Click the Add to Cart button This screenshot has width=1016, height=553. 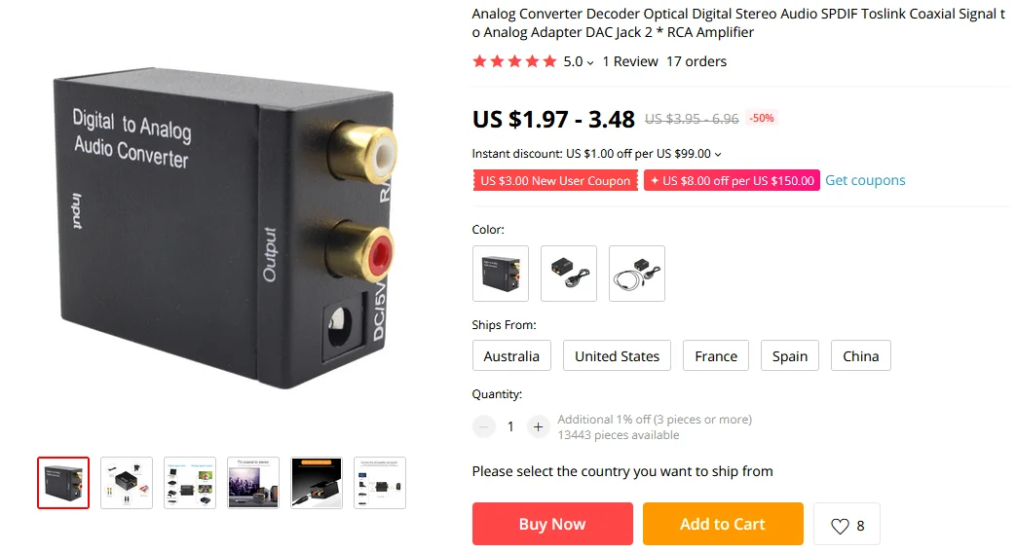click(x=723, y=524)
